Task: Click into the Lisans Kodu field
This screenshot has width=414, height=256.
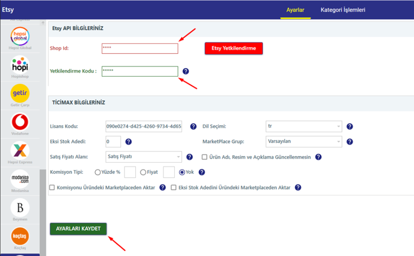Action: point(144,126)
